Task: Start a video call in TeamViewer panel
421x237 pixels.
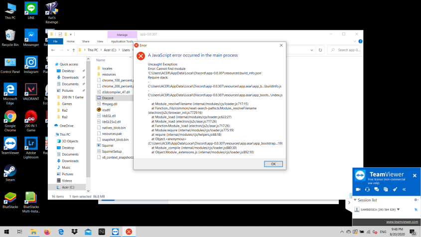Action: tap(358, 190)
